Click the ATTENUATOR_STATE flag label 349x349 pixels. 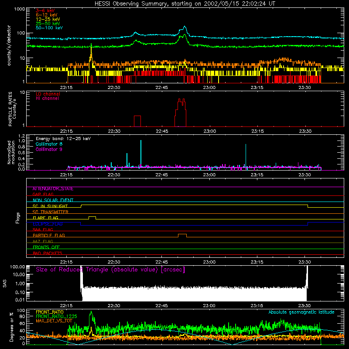click(53, 189)
